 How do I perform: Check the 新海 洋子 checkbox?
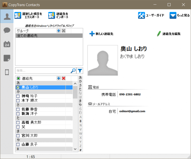[18, 114]
